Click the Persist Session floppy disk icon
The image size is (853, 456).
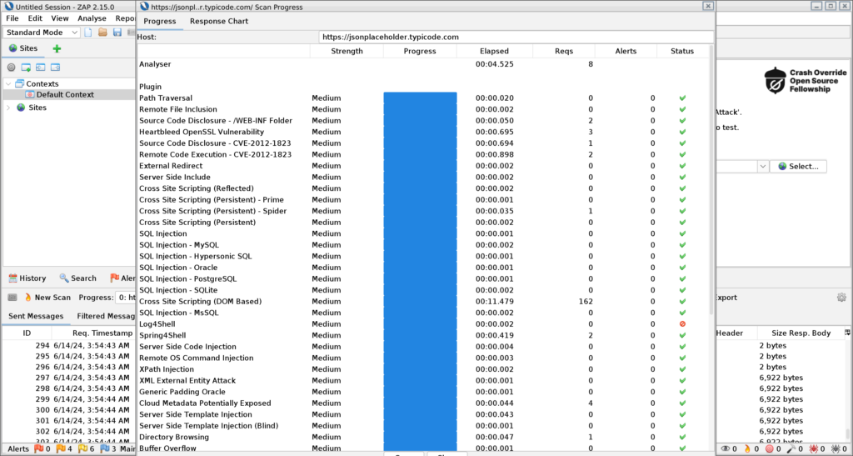[x=117, y=33]
